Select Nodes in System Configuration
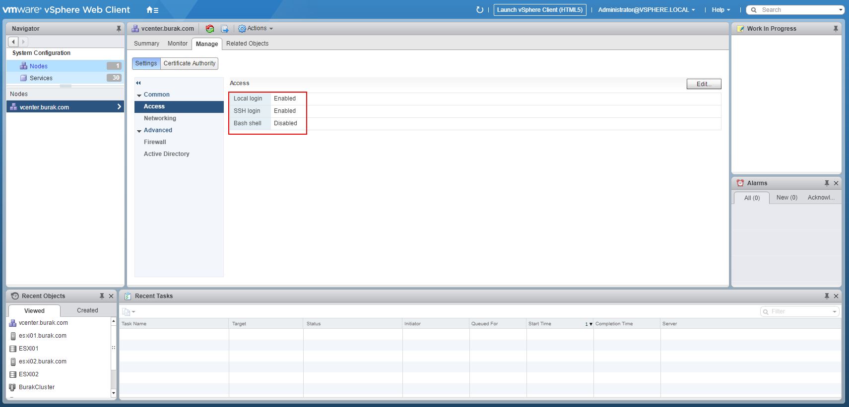 [65, 66]
